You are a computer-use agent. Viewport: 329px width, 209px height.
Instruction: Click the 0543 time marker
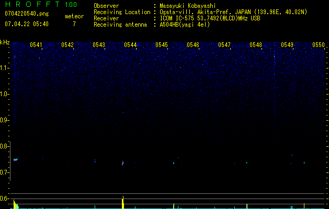coord(99,45)
